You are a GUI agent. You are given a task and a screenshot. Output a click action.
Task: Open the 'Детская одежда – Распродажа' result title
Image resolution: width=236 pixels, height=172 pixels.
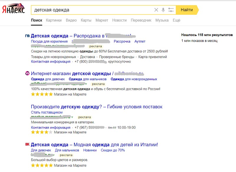(81, 36)
